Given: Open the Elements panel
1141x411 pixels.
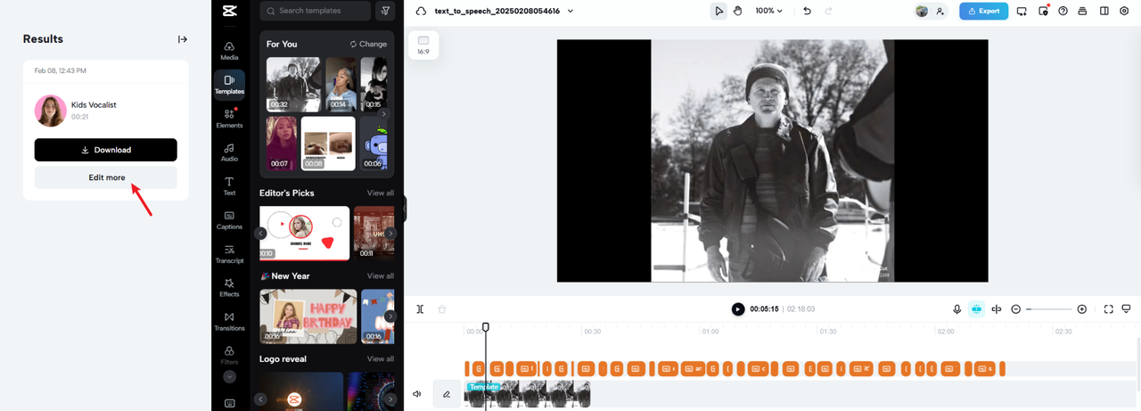Looking at the screenshot, I should [229, 119].
